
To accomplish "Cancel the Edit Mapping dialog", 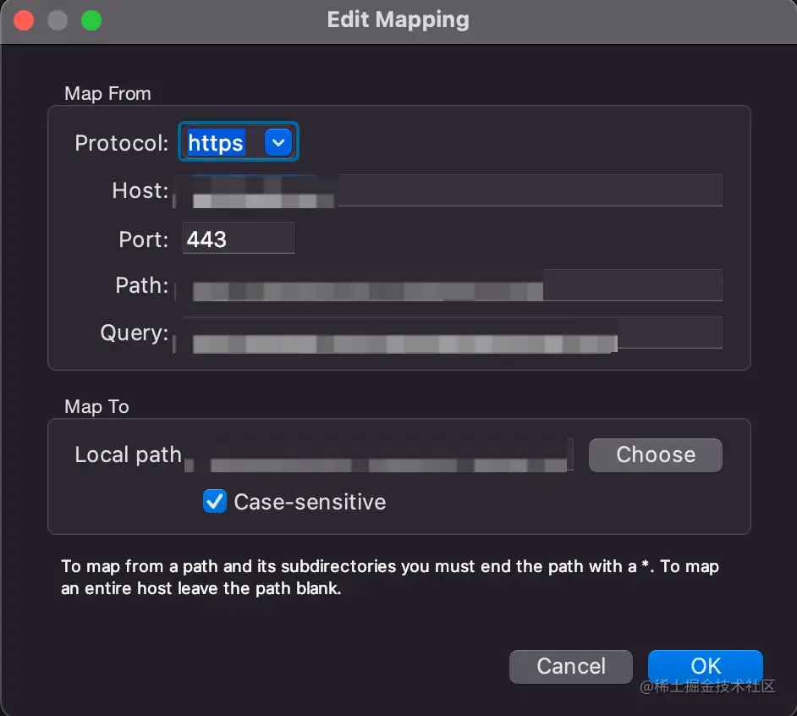I will (x=571, y=666).
